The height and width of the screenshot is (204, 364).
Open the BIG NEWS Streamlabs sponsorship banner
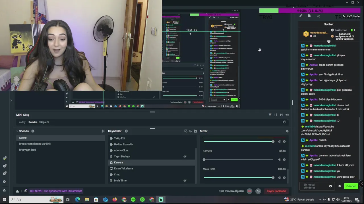click(56, 191)
